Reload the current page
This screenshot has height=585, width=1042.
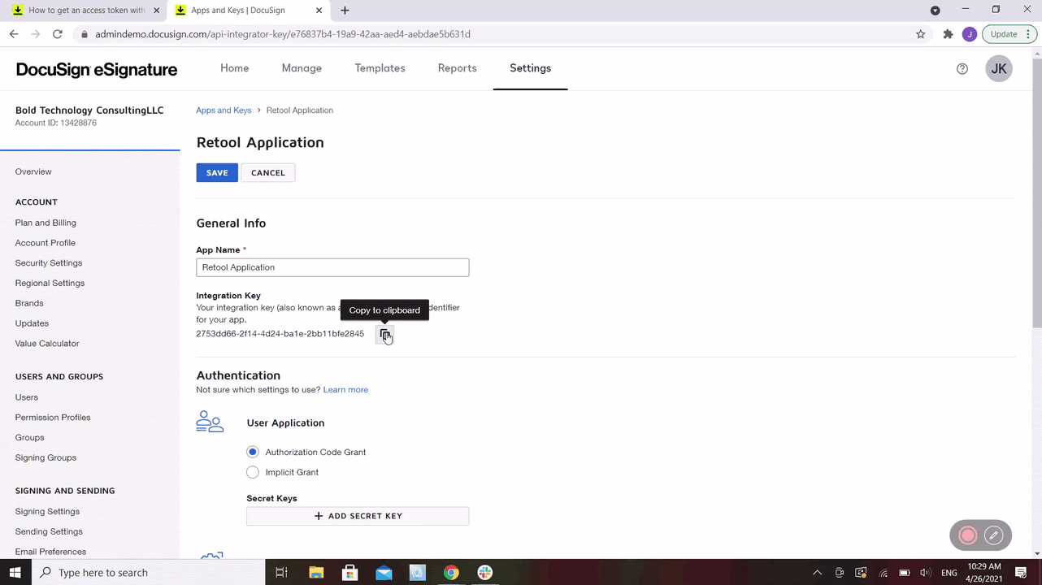(58, 34)
